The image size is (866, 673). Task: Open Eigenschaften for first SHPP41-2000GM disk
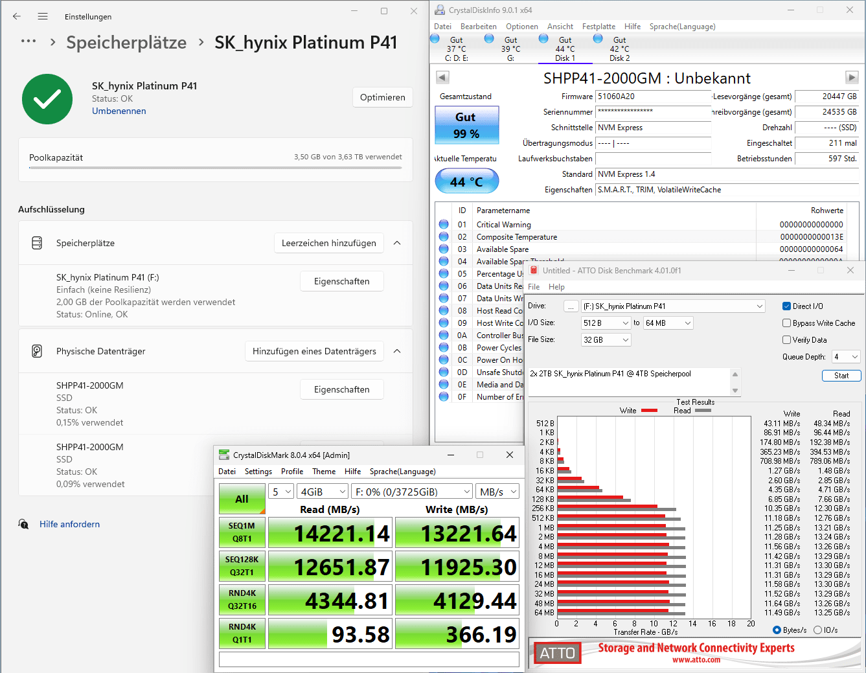tap(342, 389)
